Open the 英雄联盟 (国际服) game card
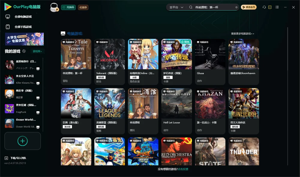Screen dimensions: 300x177 (109, 111)
